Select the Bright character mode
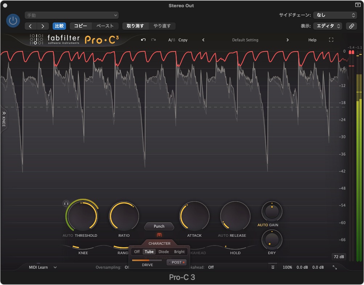The width and height of the screenshot is (364, 285). tap(179, 252)
